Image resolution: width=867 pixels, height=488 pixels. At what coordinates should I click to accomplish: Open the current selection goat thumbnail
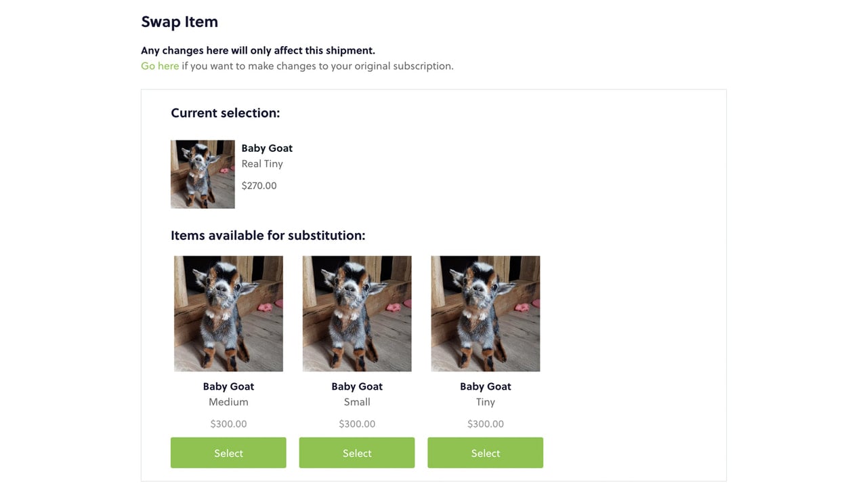pyautogui.click(x=203, y=174)
